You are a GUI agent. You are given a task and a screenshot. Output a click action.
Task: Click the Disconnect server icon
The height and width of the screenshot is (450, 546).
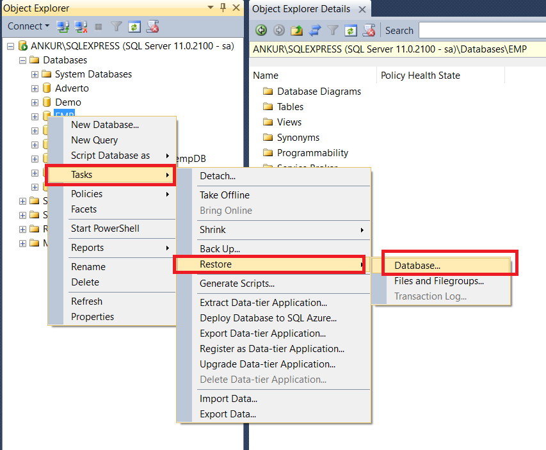(x=81, y=26)
